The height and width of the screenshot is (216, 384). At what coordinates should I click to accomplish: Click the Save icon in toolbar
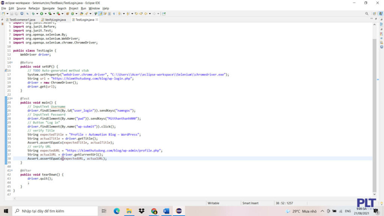pos(12,14)
